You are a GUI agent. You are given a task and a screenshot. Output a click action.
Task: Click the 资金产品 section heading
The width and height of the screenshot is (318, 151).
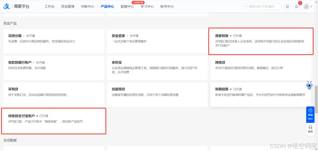coord(10,23)
